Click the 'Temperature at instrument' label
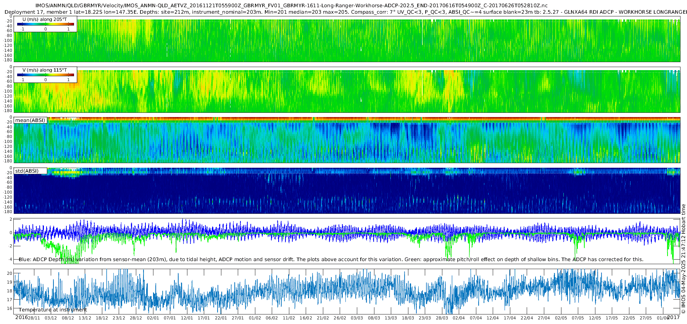 point(53,310)
